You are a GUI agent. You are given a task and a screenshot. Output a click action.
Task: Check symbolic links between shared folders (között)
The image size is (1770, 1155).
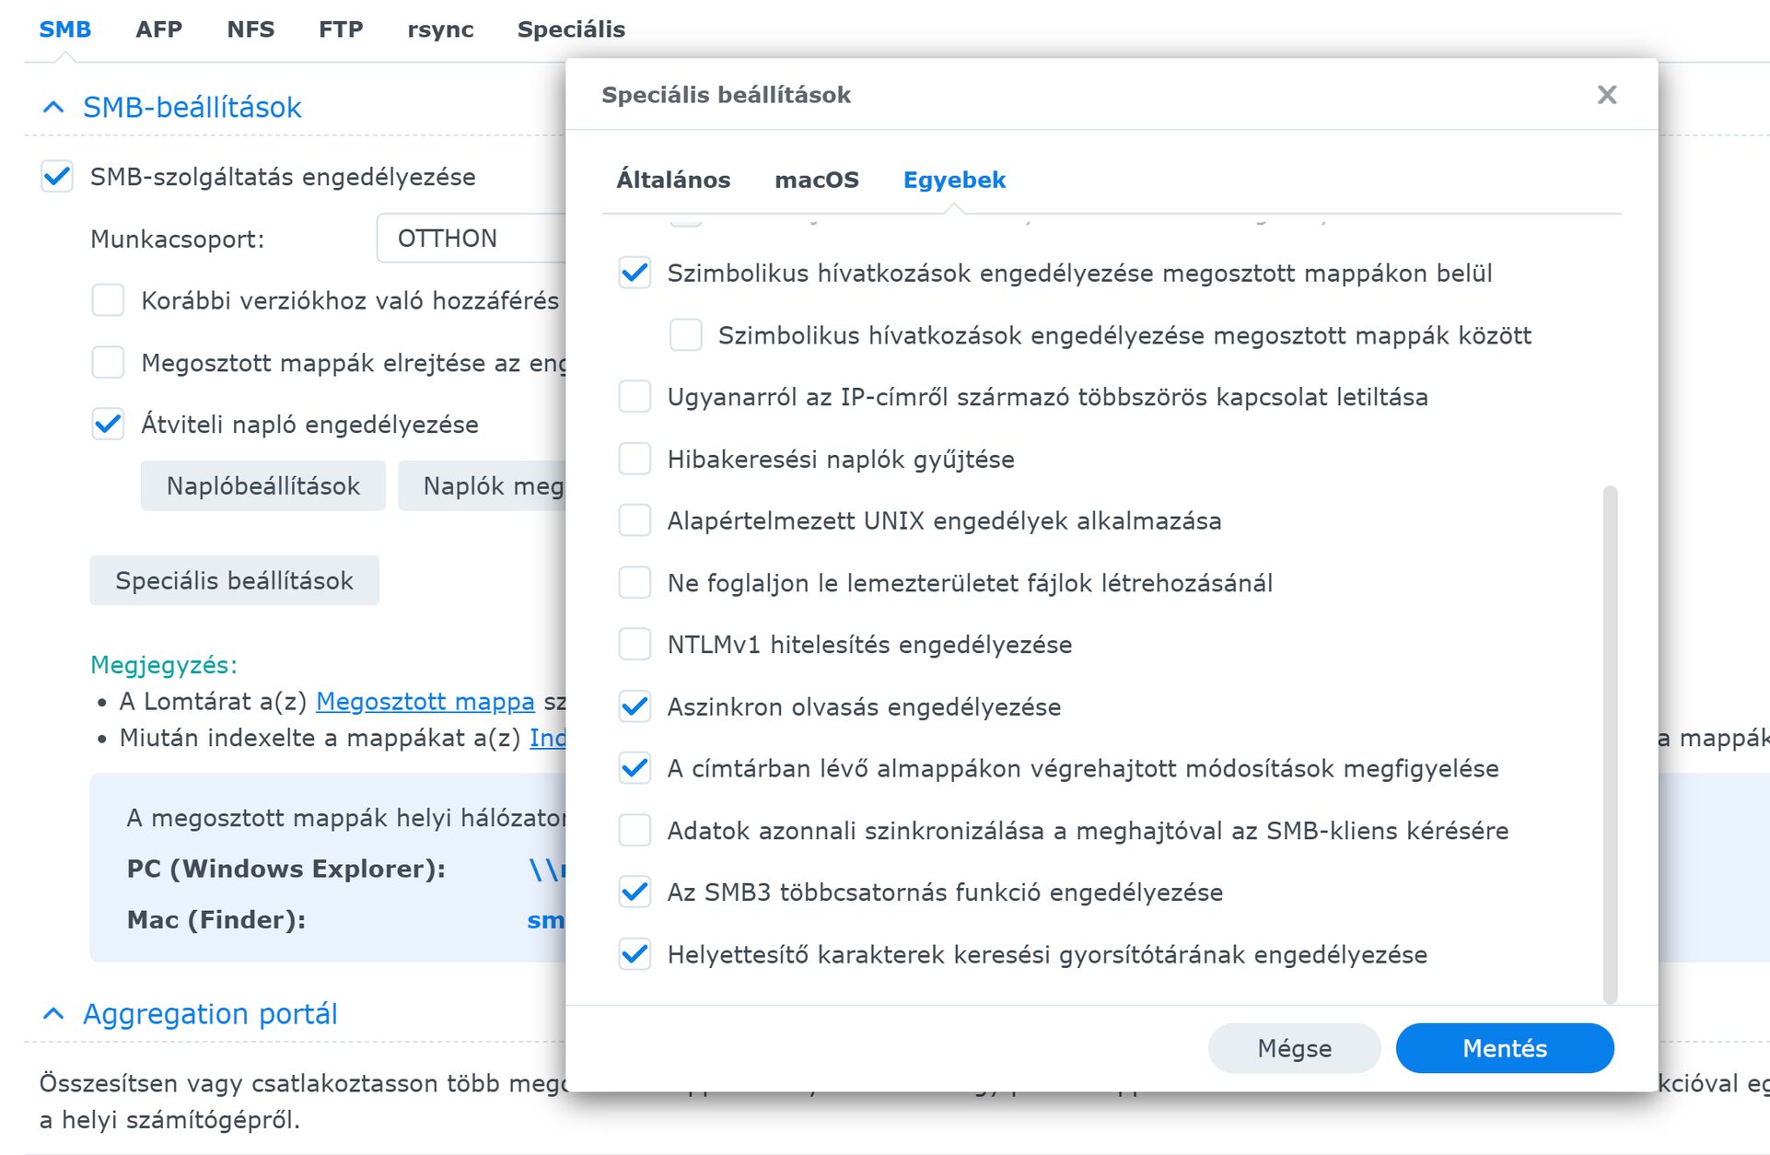[x=685, y=335]
